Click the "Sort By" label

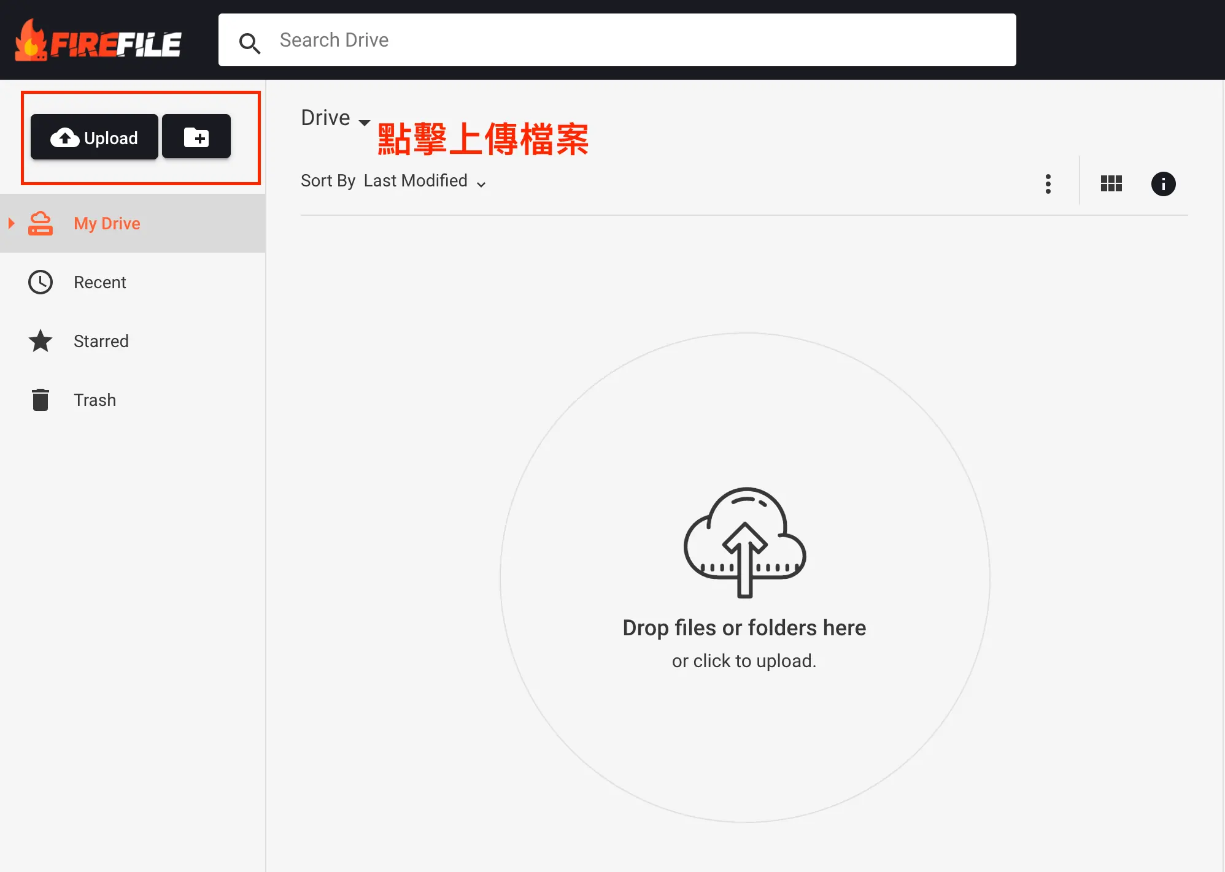tap(328, 181)
